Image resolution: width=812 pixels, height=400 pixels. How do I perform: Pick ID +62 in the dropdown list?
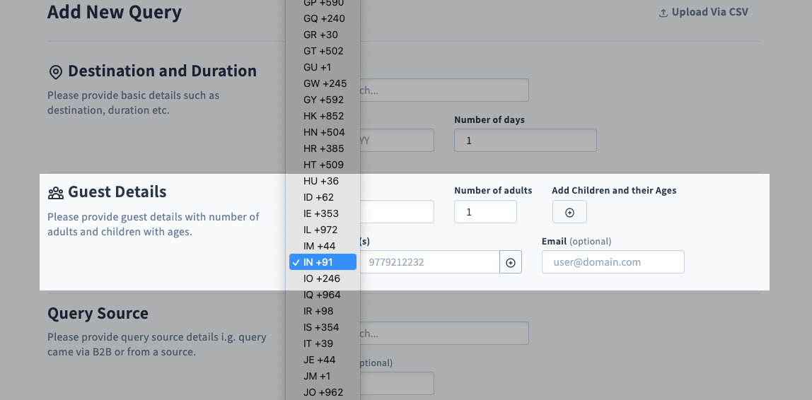tap(323, 197)
